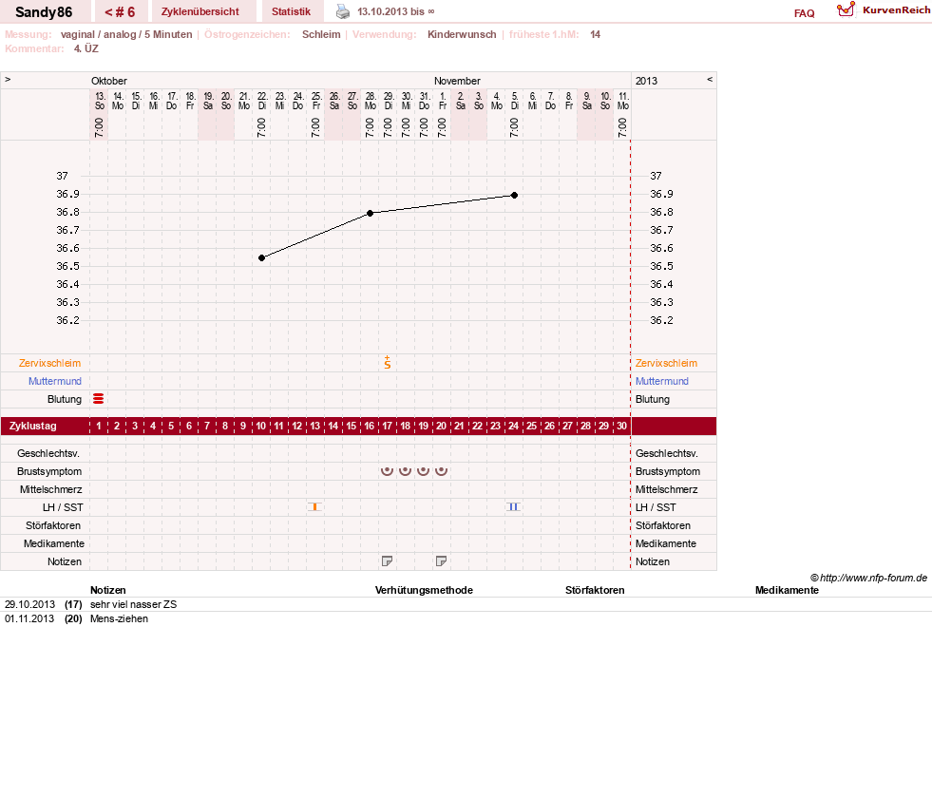This screenshot has width=932, height=798.
Task: Open the nfp-forum.de copyright link
Action: 868,578
